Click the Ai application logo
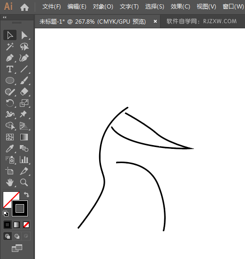 click(8, 7)
